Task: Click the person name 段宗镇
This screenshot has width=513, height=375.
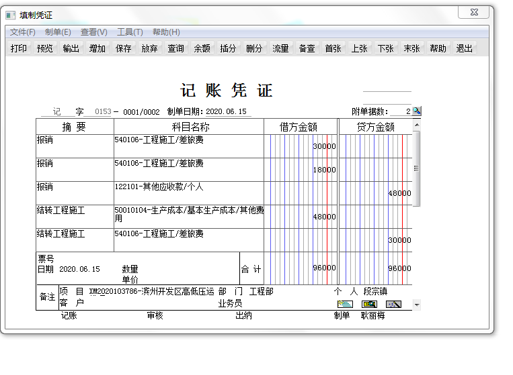Action: (x=375, y=291)
